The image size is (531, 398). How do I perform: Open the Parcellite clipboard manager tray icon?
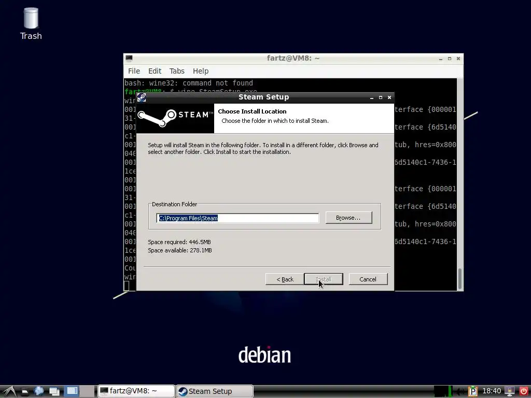pyautogui.click(x=473, y=392)
